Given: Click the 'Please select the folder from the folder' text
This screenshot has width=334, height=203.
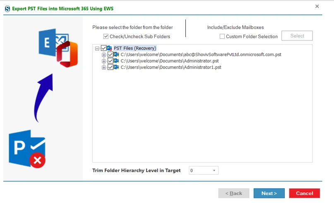Looking at the screenshot, I should [132, 27].
